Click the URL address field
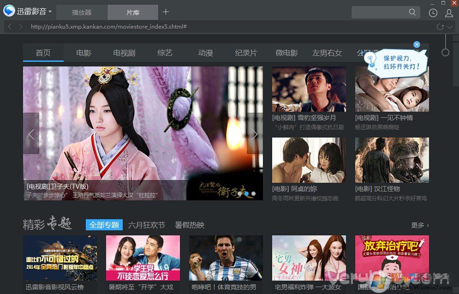The height and width of the screenshot is (294, 459). pyautogui.click(x=108, y=27)
